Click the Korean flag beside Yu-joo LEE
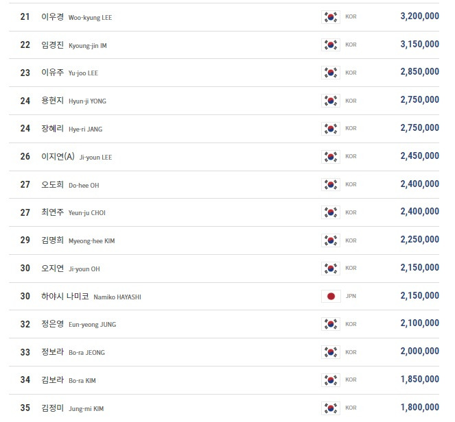455x422 pixels. coord(331,73)
